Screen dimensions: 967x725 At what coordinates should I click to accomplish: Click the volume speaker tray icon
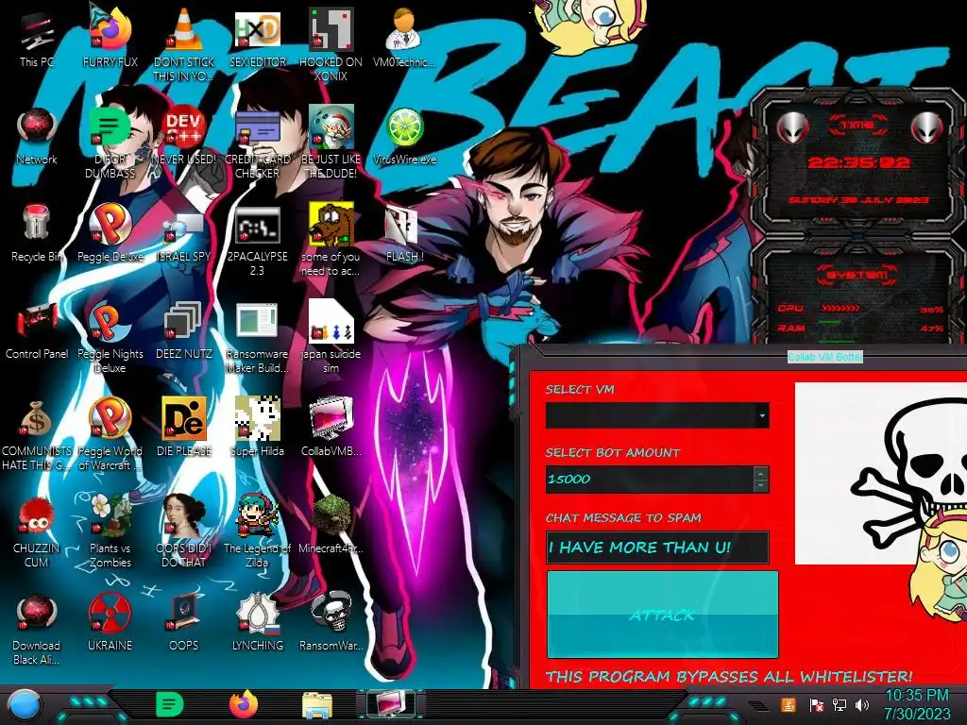[862, 704]
